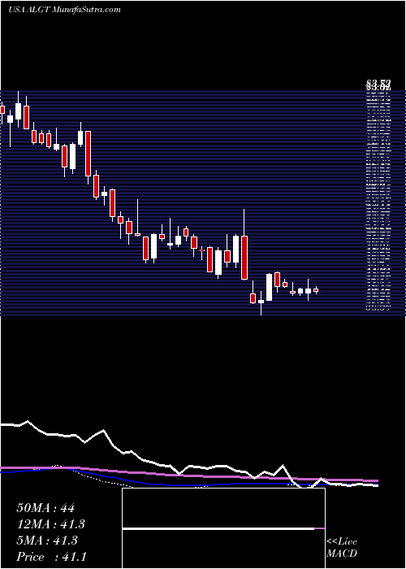Image resolution: width=406 pixels, height=569 pixels.
Task: Click the '5MA : 41.3' label
Action: pyautogui.click(x=47, y=541)
